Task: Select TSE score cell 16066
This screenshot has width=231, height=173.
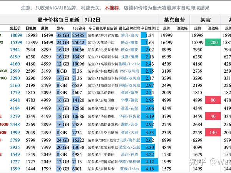Action: coord(78,50)
